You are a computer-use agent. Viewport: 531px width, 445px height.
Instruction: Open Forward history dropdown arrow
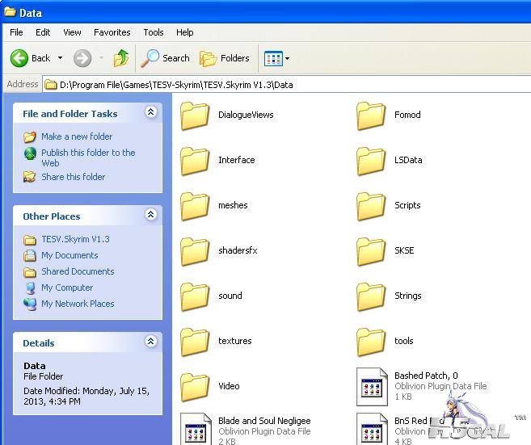pos(101,58)
